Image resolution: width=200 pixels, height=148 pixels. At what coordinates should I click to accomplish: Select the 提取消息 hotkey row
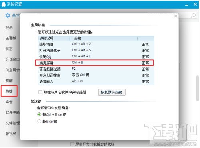(x=96, y=44)
